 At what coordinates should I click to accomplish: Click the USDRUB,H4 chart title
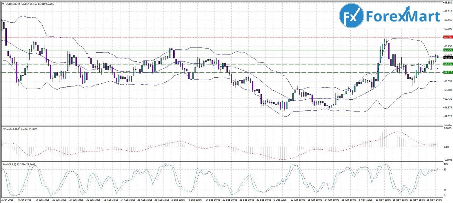coord(13,4)
